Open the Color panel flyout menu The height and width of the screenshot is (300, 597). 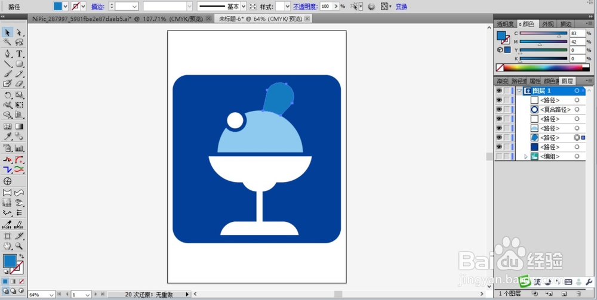(589, 24)
